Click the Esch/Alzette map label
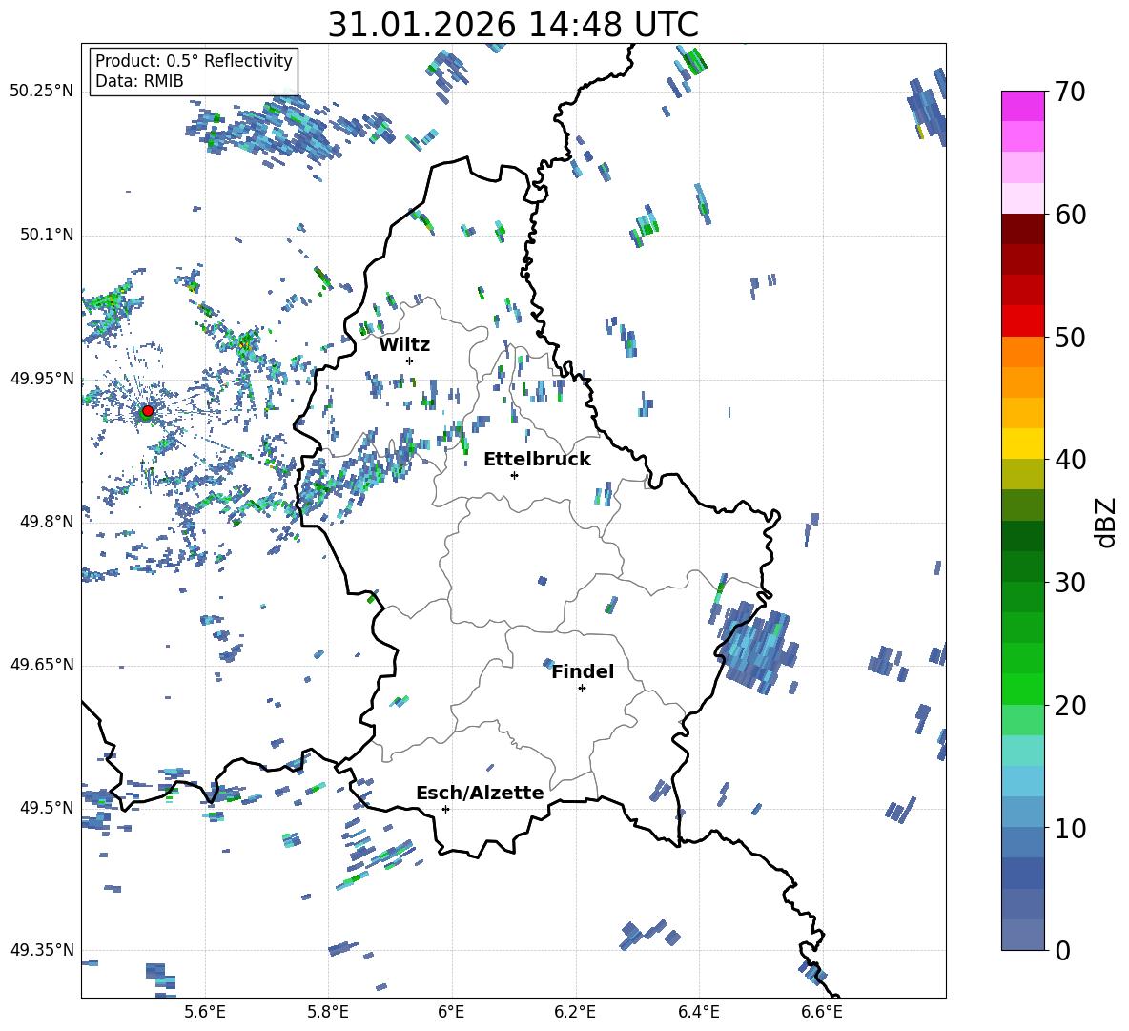 480,793
